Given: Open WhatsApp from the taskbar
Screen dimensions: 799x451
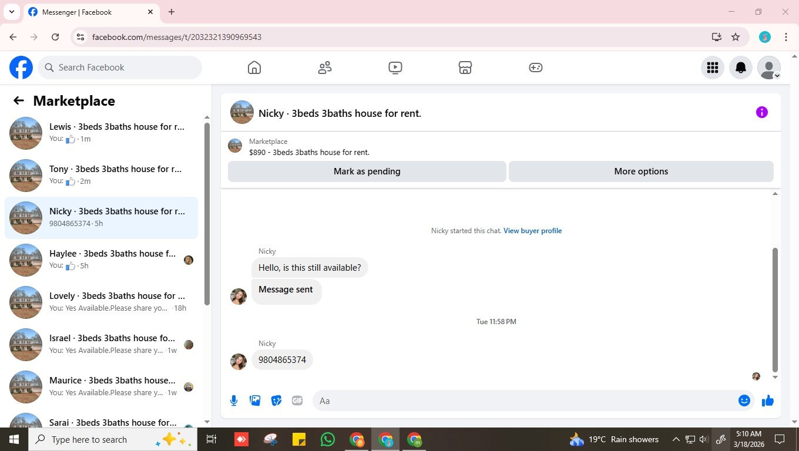Looking at the screenshot, I should 328,439.
